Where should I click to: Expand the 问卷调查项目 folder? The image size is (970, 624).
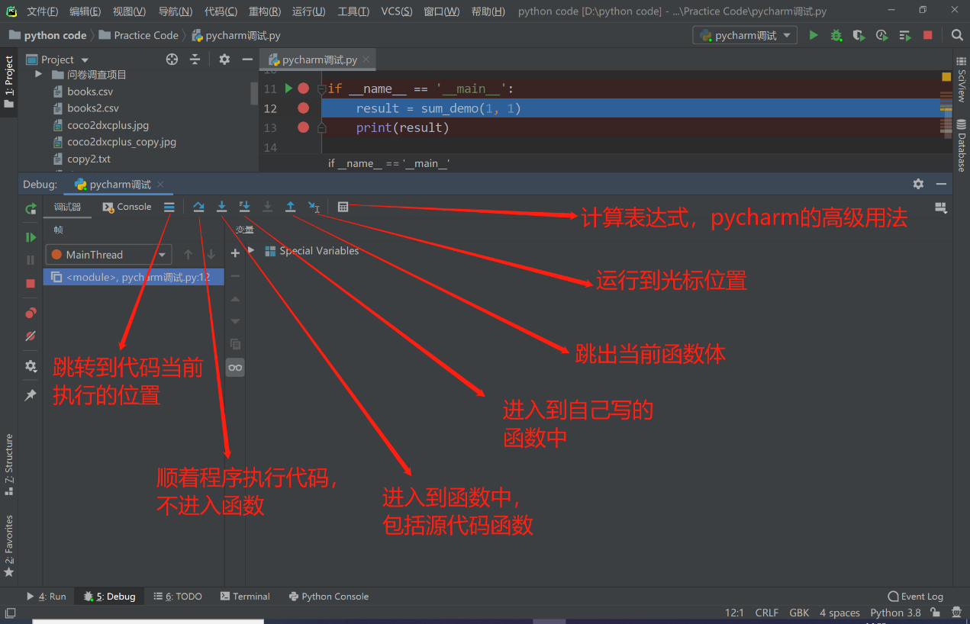[x=38, y=75]
